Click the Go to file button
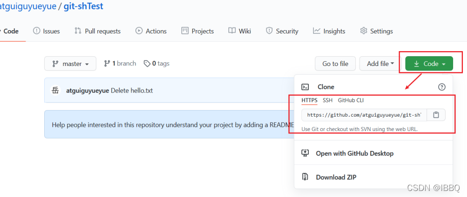The width and height of the screenshot is (467, 197). tap(335, 63)
